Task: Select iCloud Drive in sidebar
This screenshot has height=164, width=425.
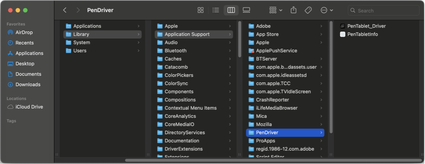Action: [29, 107]
